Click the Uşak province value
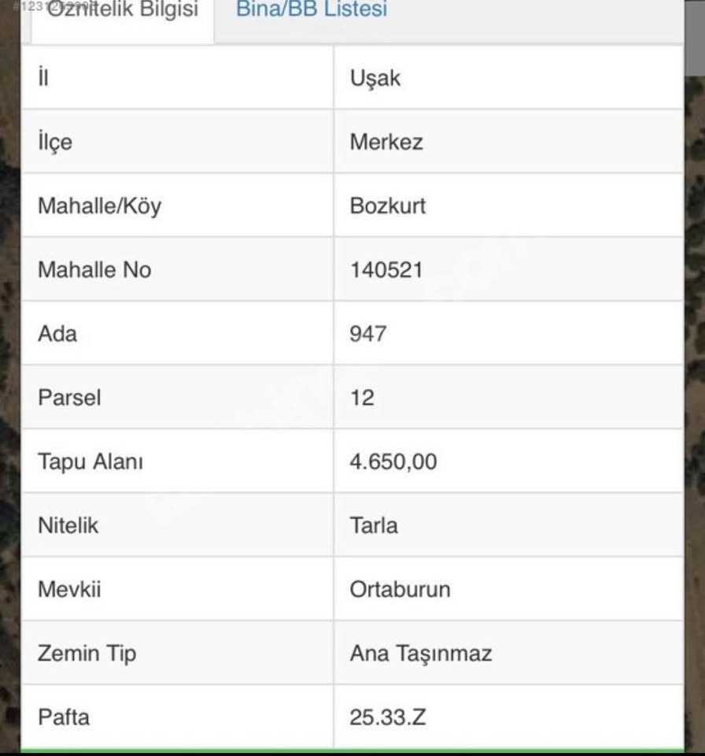This screenshot has height=756, width=705. click(375, 78)
